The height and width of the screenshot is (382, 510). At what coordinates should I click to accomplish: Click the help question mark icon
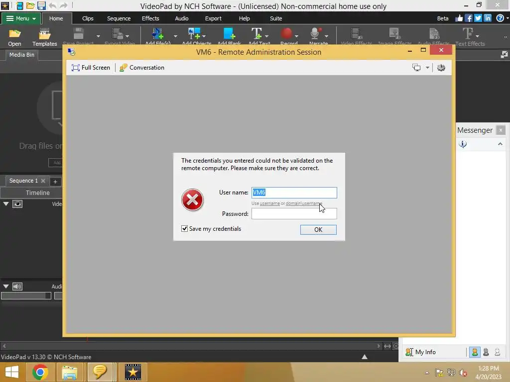point(500,18)
